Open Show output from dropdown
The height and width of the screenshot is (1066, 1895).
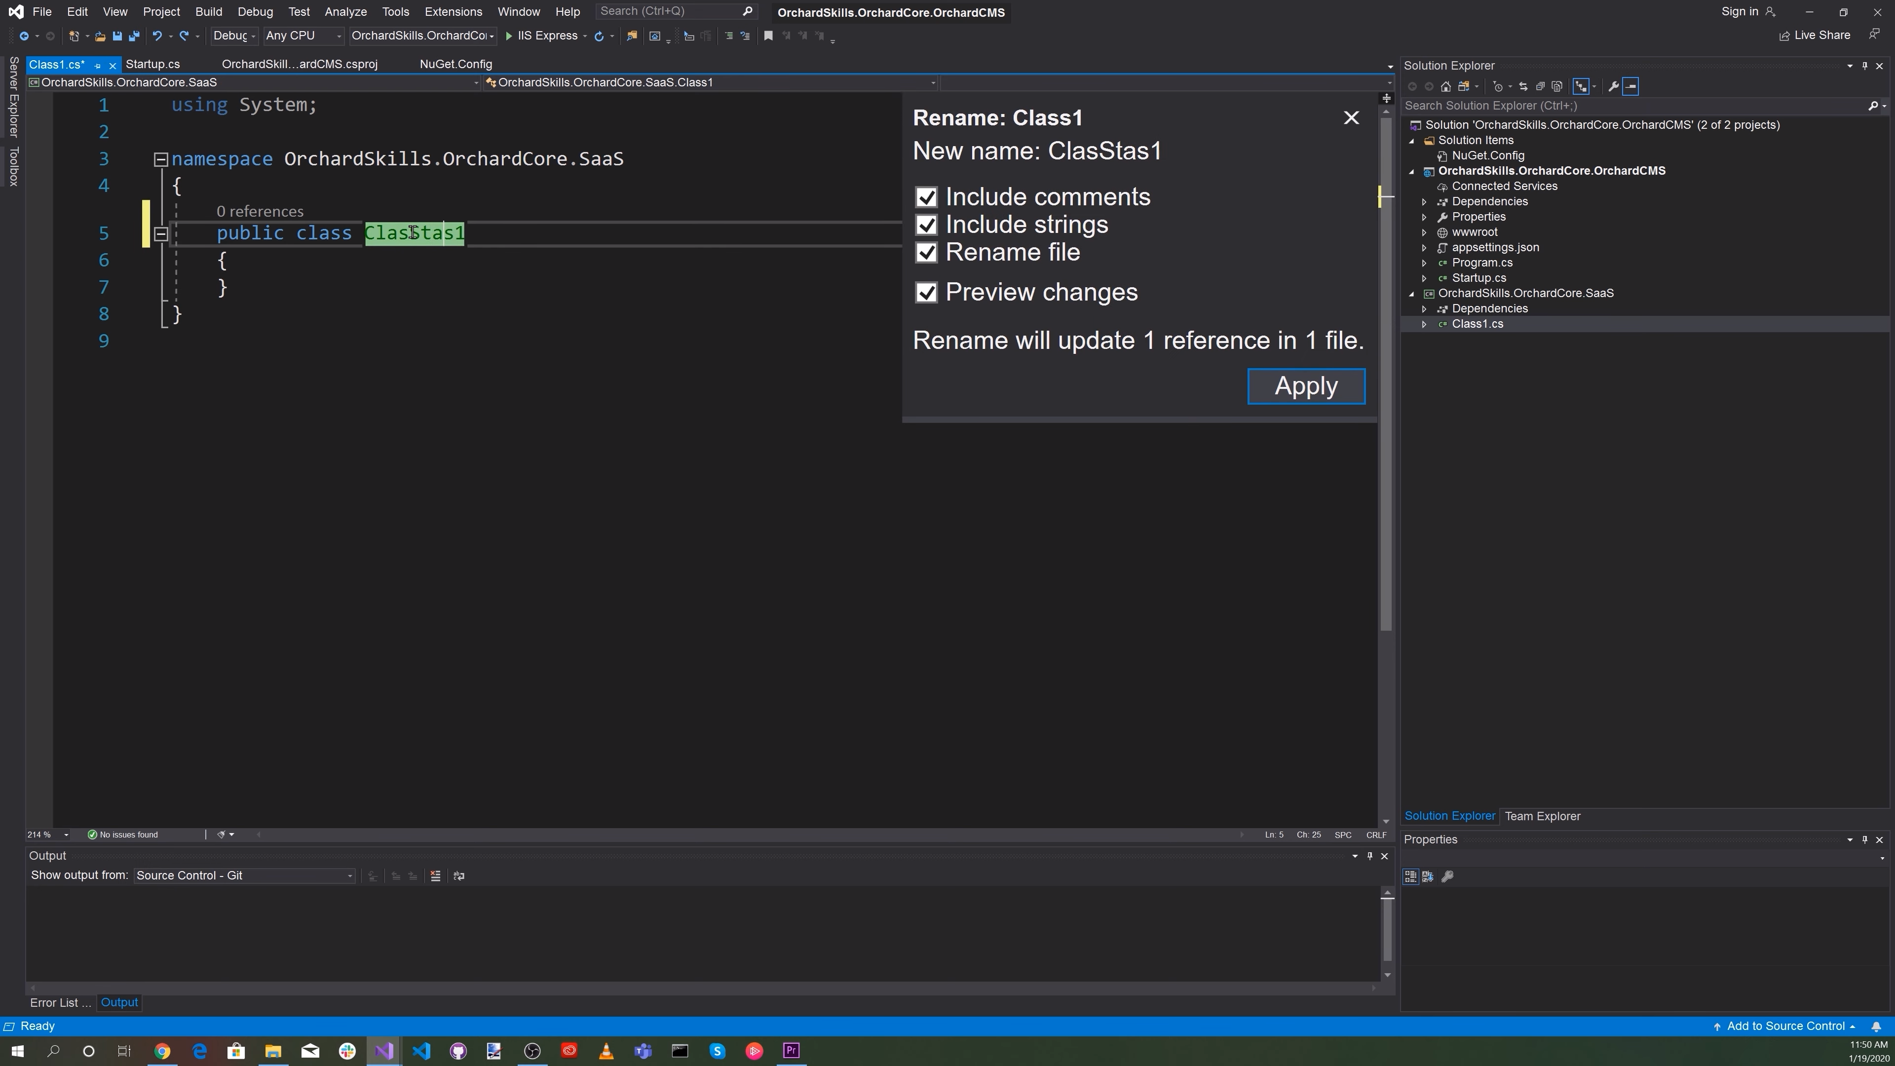click(244, 876)
